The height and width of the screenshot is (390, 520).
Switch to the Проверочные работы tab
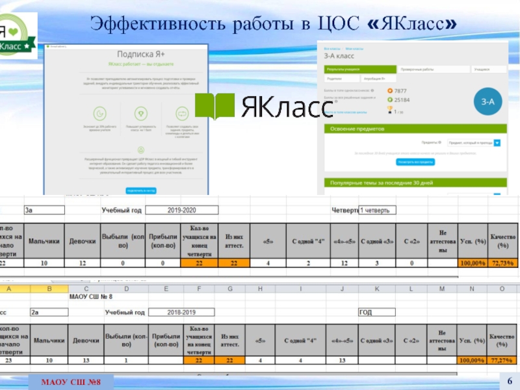pos(434,70)
